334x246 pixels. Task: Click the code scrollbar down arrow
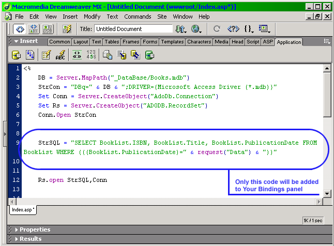click(x=327, y=194)
